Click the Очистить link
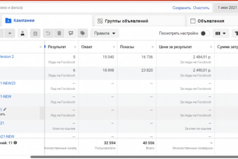This screenshot has width=238, height=159. point(201,8)
